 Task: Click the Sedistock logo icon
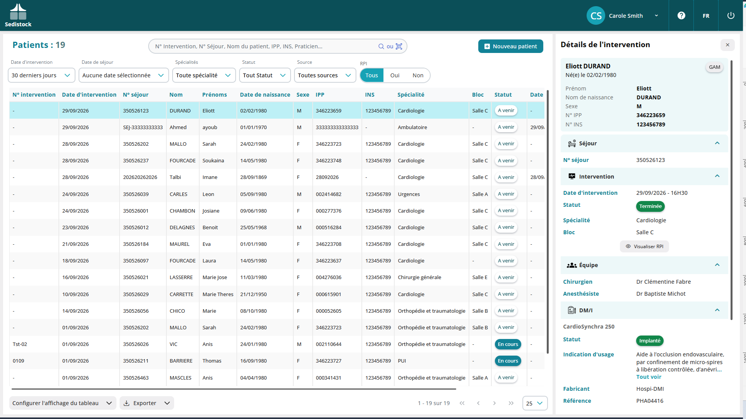coord(18,12)
